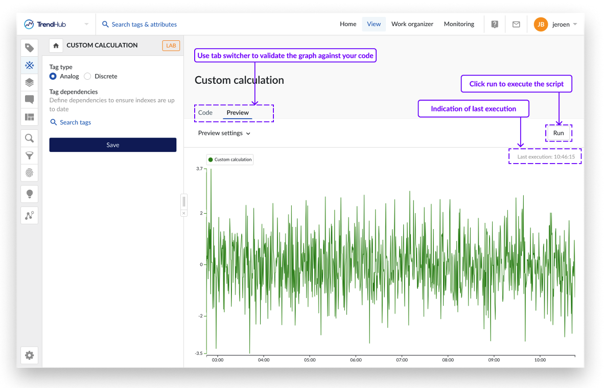Open the filter funnel icon
604x388 pixels.
[30, 155]
